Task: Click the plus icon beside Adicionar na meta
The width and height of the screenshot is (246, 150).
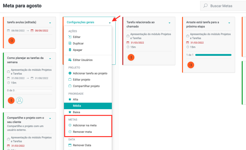Action: click(x=70, y=125)
